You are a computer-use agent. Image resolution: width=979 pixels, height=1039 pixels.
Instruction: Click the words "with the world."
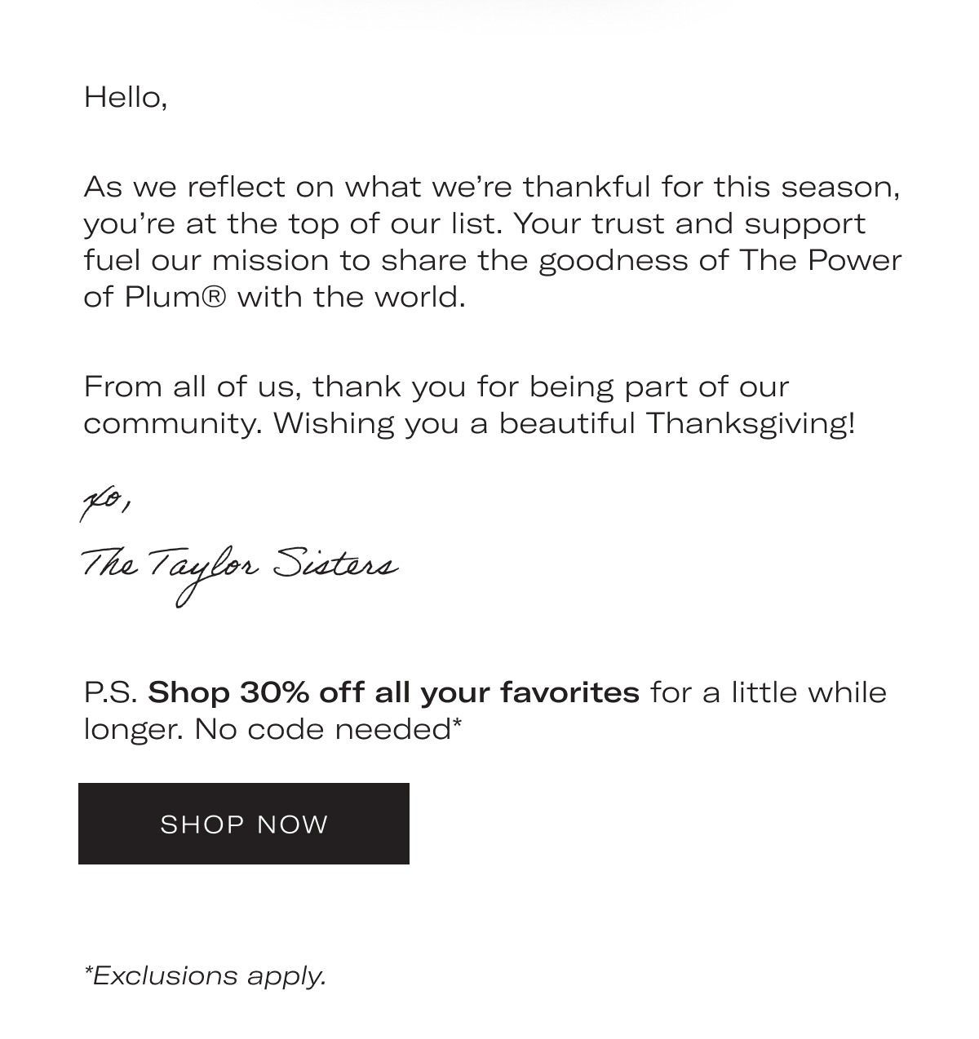click(352, 297)
